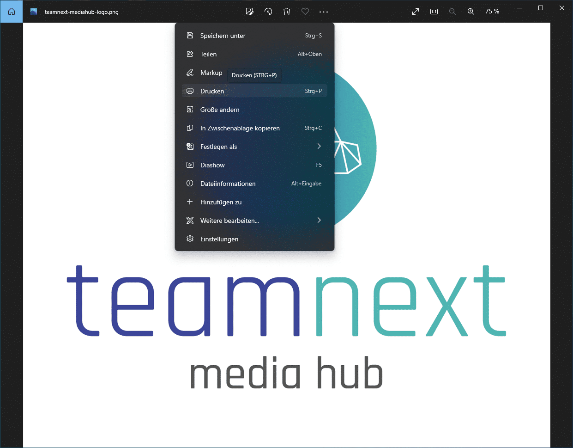Close the Photos window
Image resolution: width=573 pixels, height=448 pixels.
pos(562,8)
